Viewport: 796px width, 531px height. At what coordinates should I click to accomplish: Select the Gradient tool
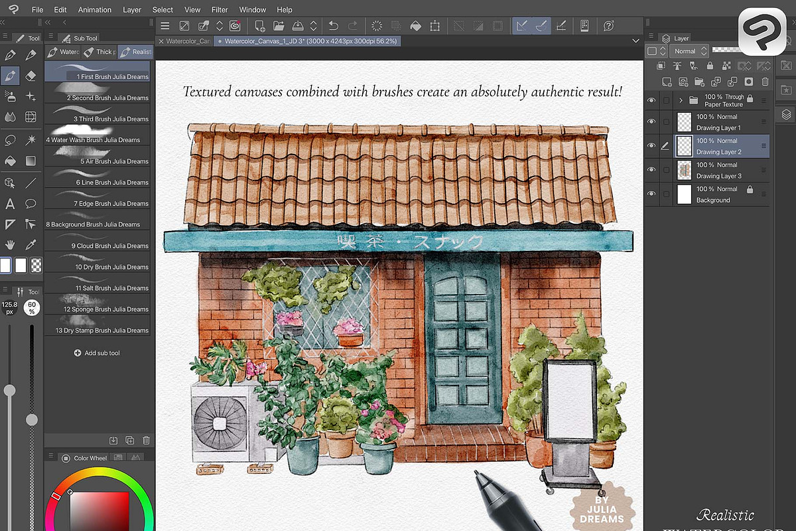31,161
